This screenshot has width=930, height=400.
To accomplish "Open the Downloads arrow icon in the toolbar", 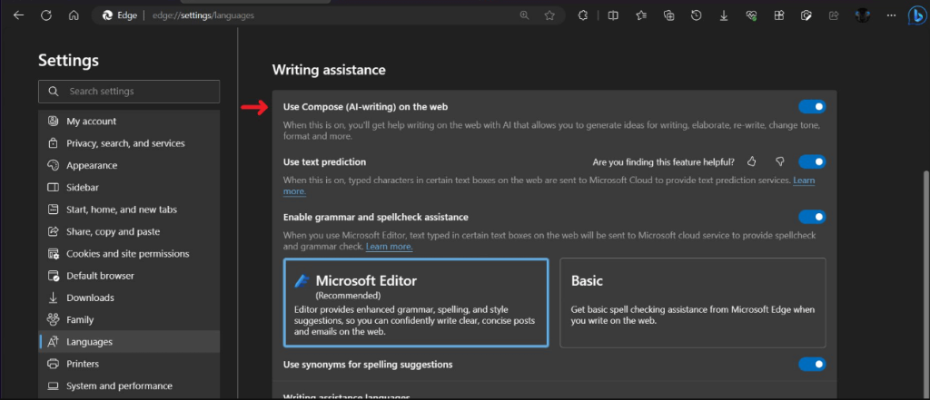I will [724, 15].
